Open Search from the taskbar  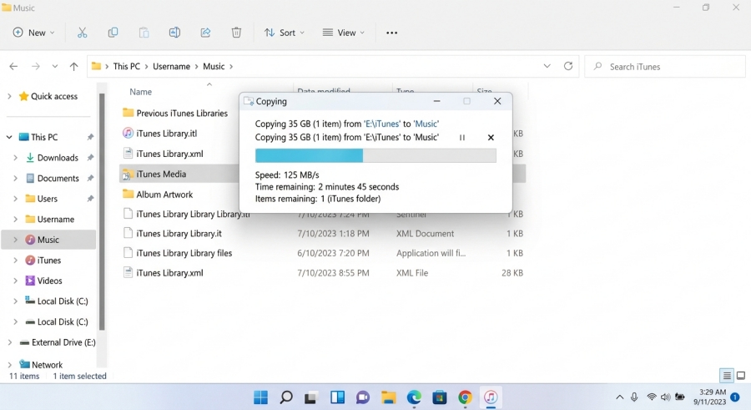click(286, 397)
